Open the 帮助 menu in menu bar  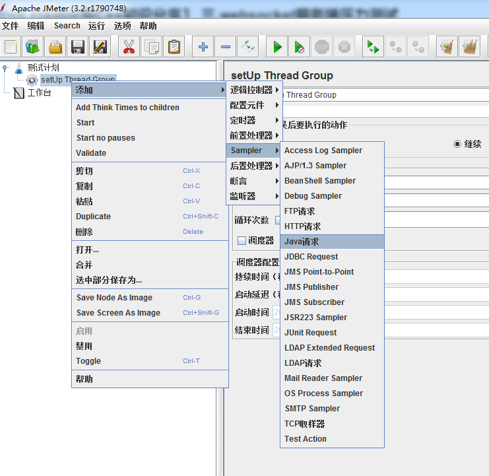click(148, 26)
